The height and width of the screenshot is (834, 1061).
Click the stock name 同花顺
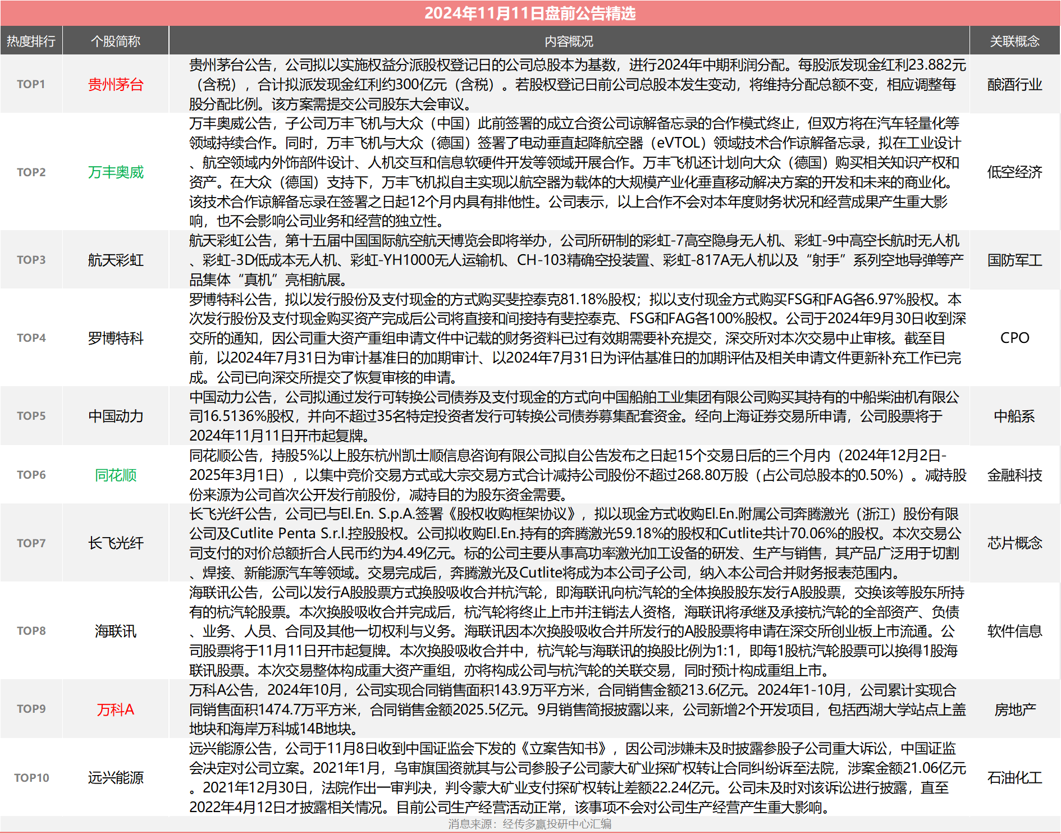(x=116, y=475)
